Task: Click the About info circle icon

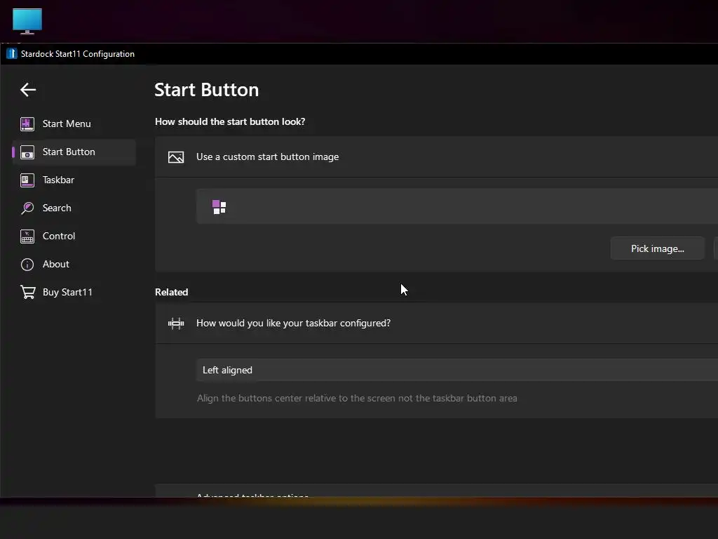Action: click(x=27, y=265)
